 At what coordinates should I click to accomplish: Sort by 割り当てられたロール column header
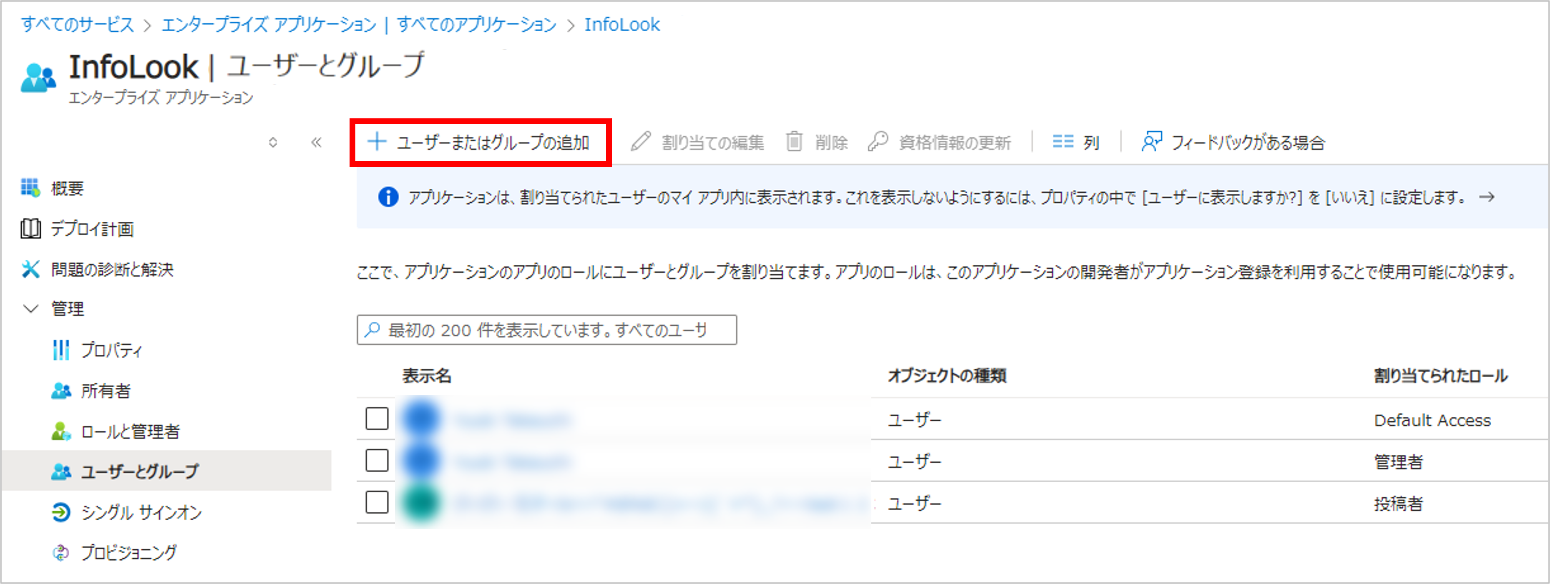click(1441, 376)
